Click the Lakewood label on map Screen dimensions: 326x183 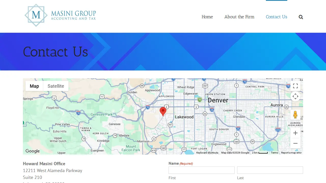(x=184, y=117)
